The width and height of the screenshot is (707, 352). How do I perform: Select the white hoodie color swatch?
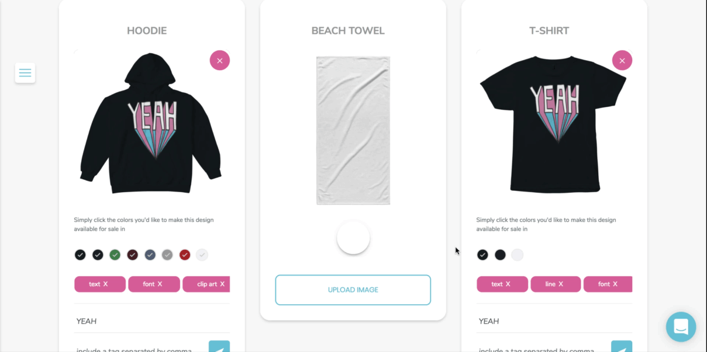tap(202, 255)
